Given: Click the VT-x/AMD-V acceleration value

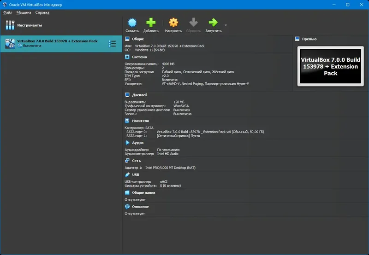Looking at the screenshot, I should [205, 84].
